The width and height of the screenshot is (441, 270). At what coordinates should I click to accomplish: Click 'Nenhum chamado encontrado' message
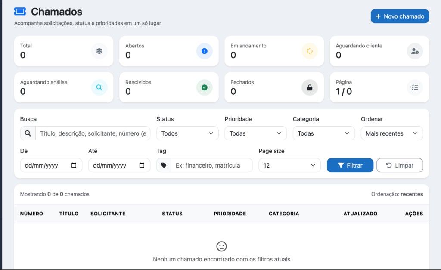tap(222, 259)
